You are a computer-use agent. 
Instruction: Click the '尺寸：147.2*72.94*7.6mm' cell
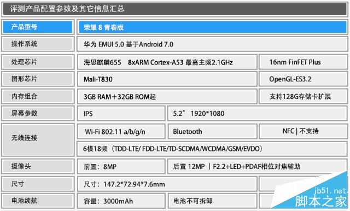(167, 184)
